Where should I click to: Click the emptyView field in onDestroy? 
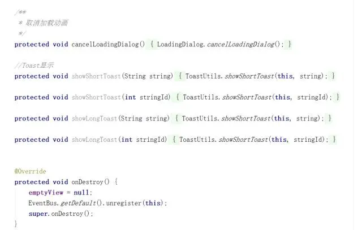tap(46, 193)
